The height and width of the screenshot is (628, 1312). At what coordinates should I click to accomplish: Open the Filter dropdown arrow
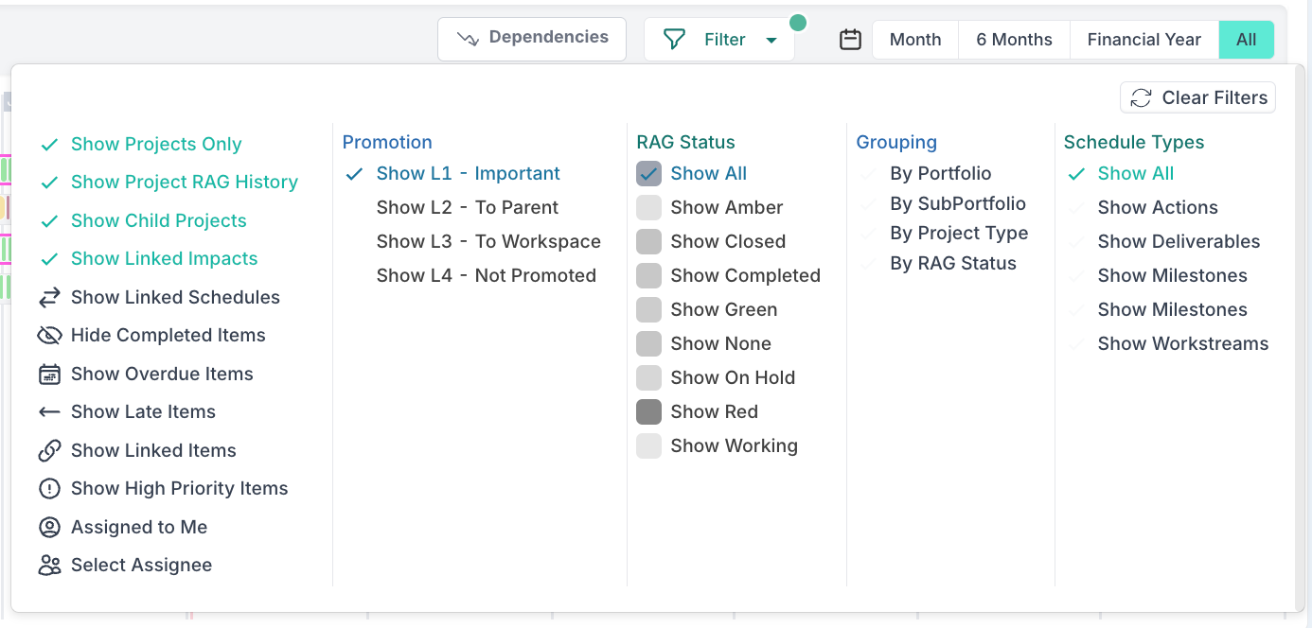(771, 41)
